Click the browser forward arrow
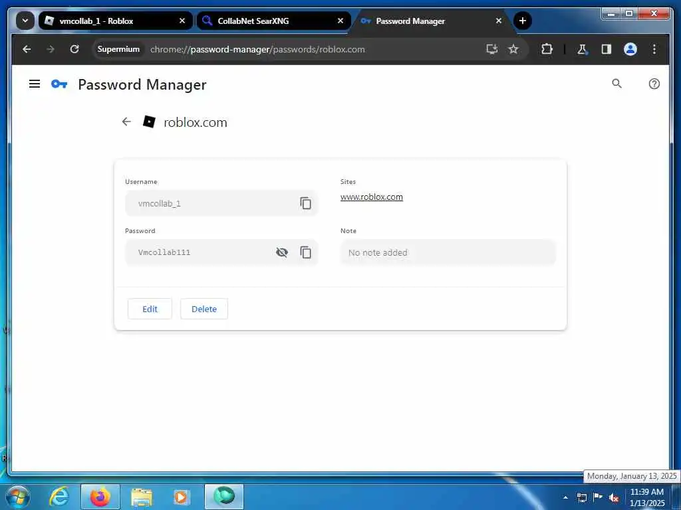The image size is (681, 510). coord(51,49)
